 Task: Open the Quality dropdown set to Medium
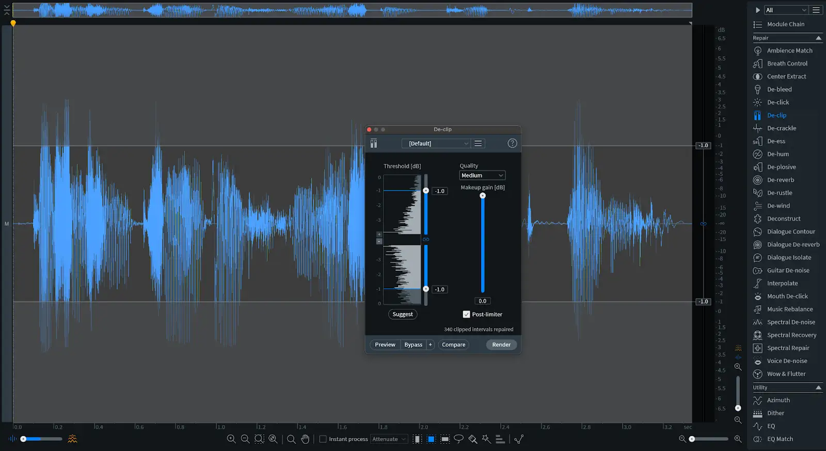(482, 176)
